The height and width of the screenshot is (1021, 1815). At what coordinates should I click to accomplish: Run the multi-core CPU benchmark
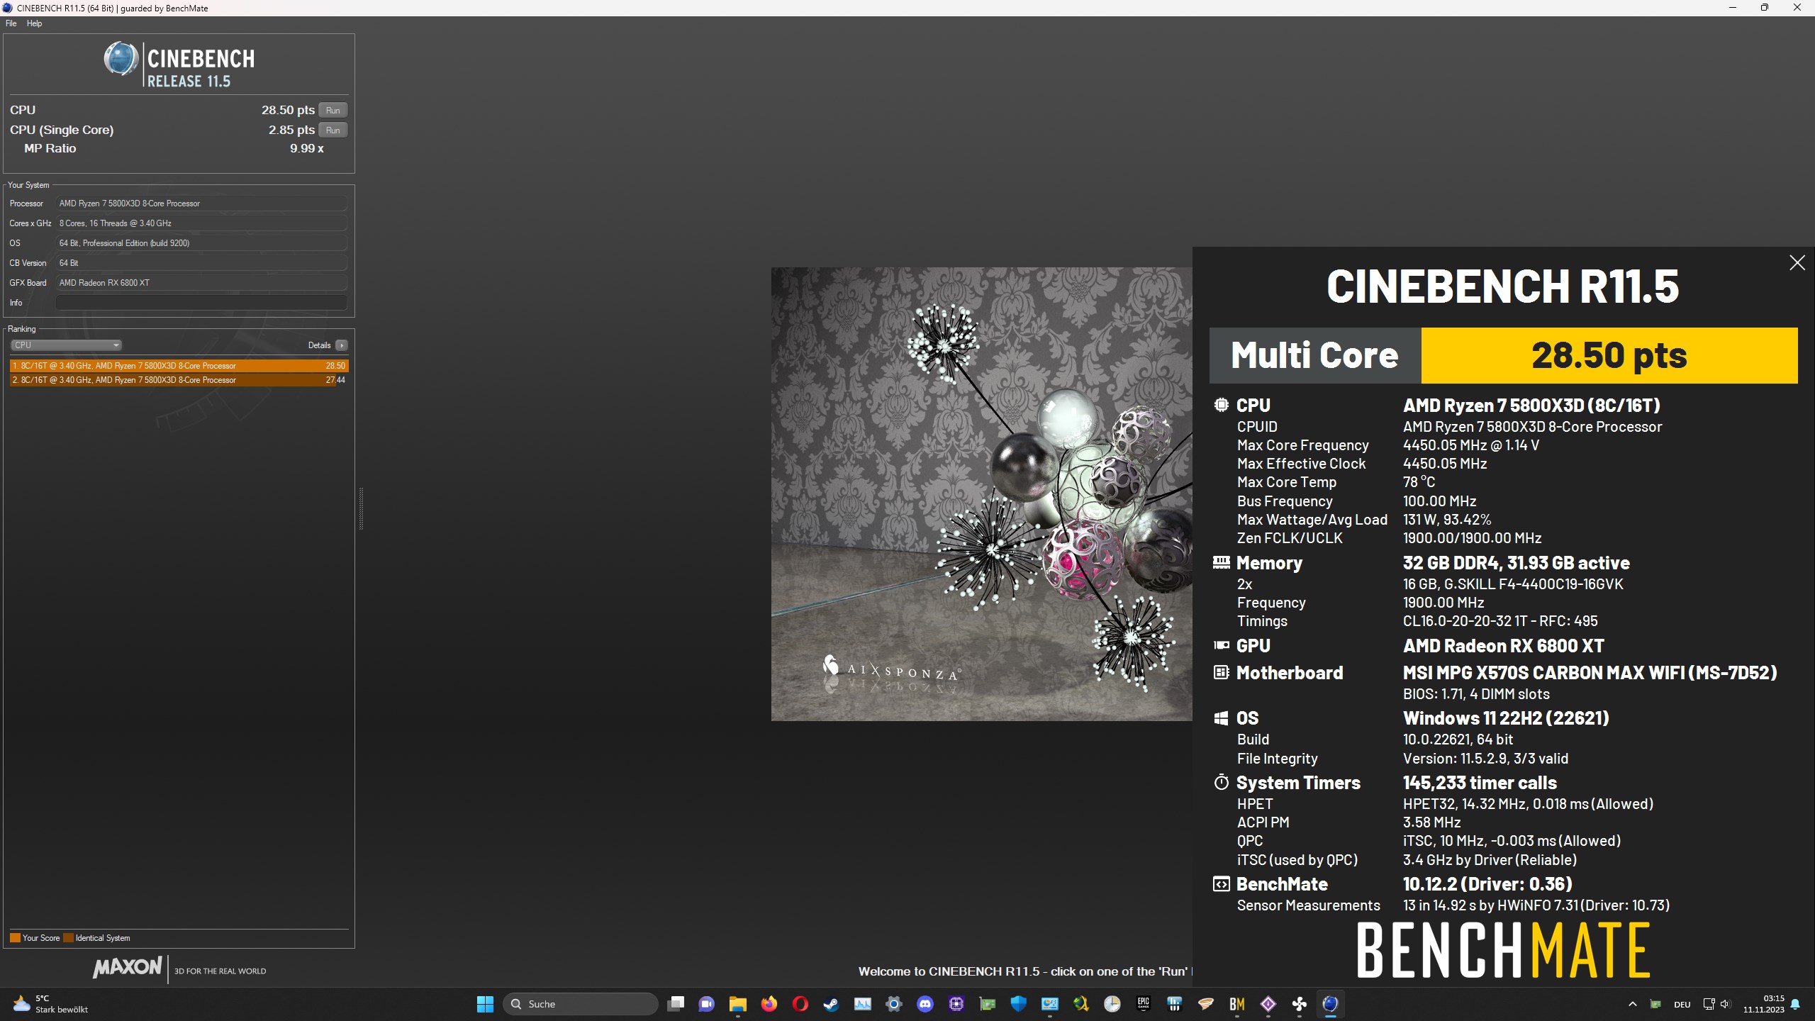click(x=333, y=110)
